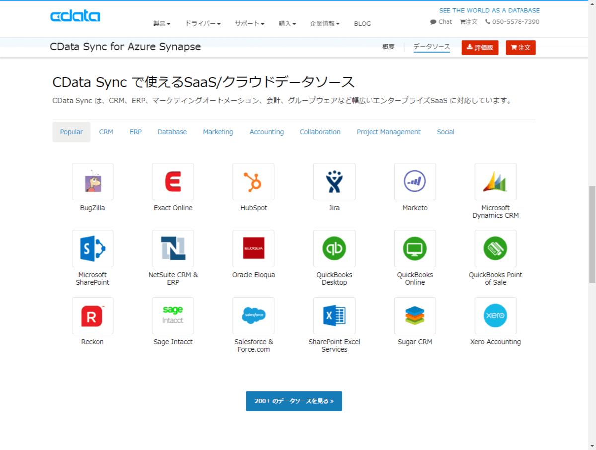Switch to the CRM tab
Viewport: 596px width, 450px height.
pyautogui.click(x=106, y=132)
